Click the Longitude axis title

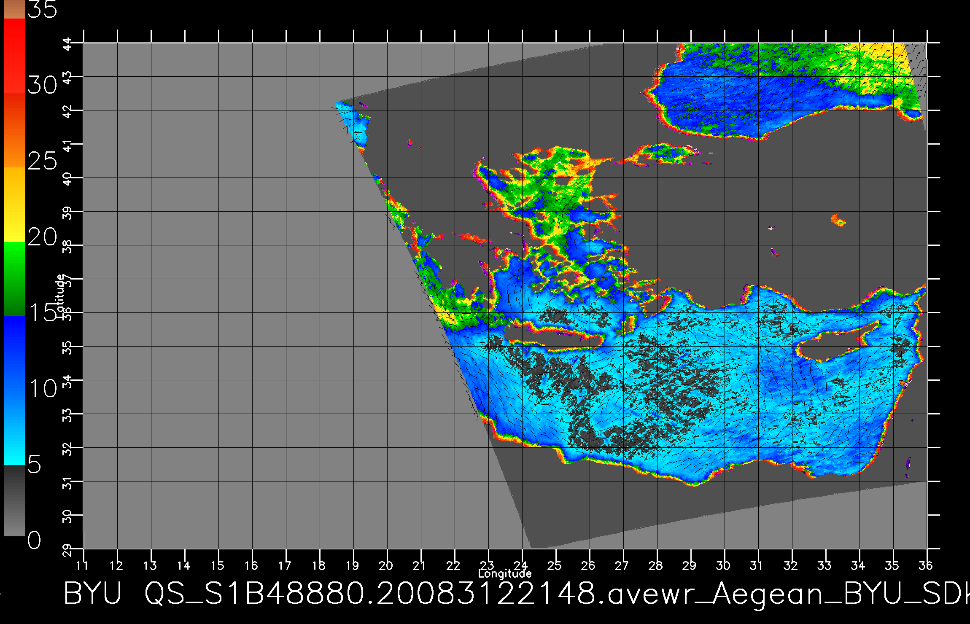click(x=505, y=574)
